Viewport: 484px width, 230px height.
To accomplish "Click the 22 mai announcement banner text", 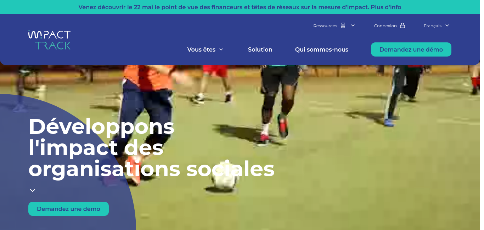I will tap(240, 7).
